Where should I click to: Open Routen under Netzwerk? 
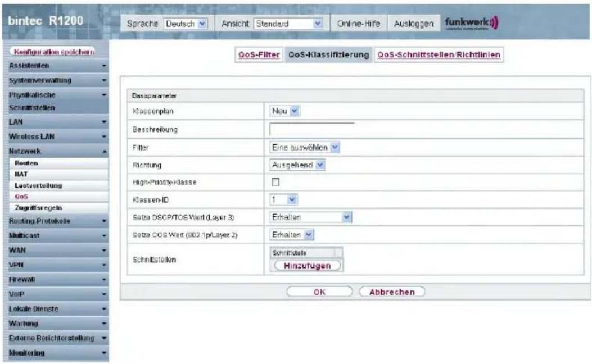tap(58, 163)
